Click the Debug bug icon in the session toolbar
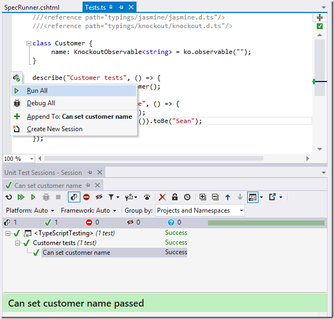Image resolution: width=334 pixels, height=319 pixels. pyautogui.click(x=46, y=198)
